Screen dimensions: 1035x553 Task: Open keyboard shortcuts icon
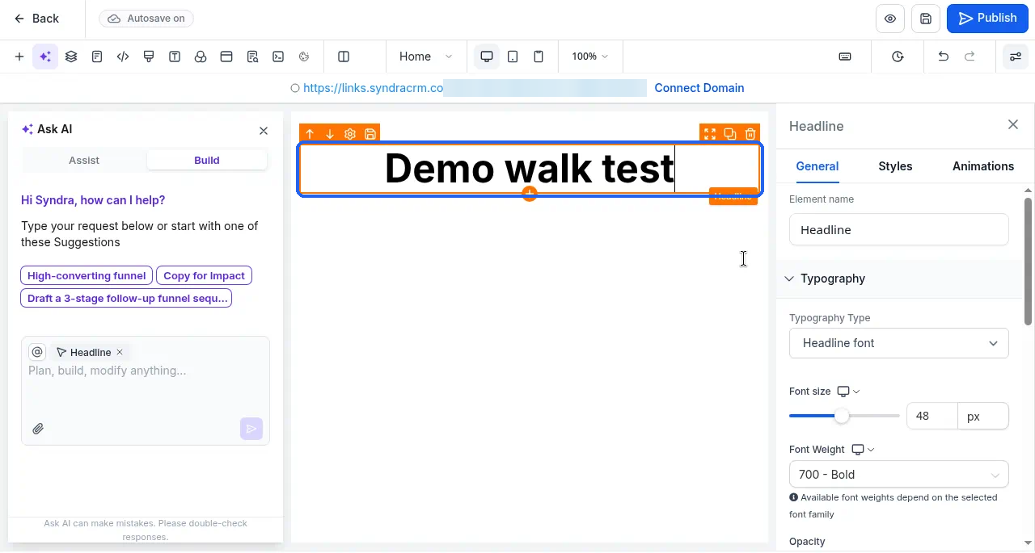point(845,57)
